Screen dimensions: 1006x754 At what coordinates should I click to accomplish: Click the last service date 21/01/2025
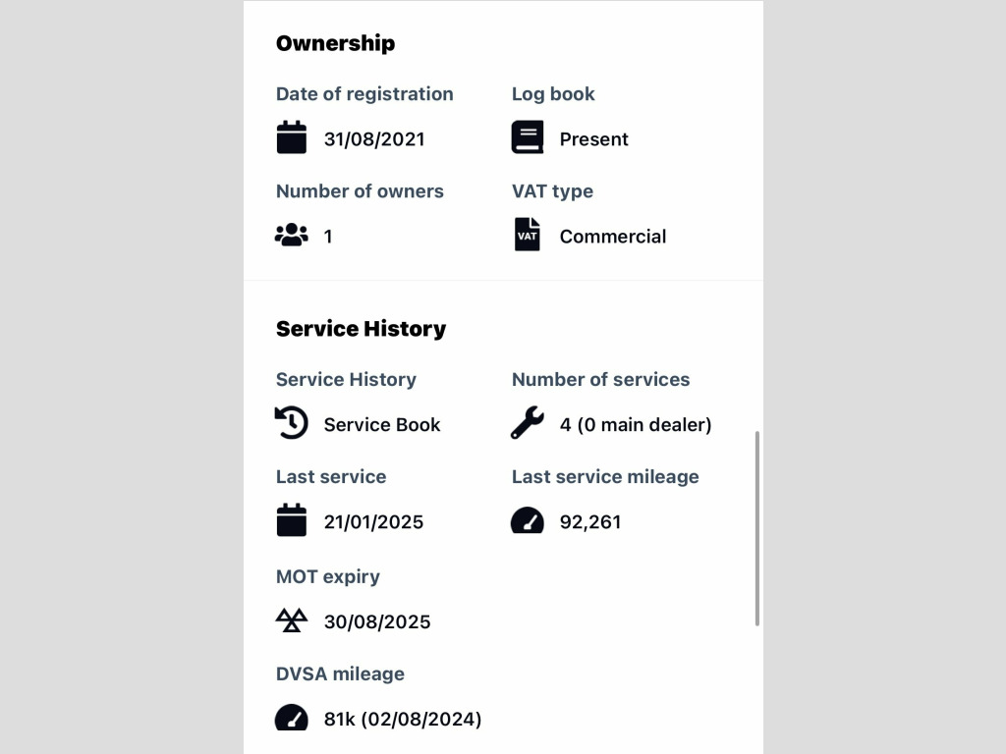tap(373, 522)
